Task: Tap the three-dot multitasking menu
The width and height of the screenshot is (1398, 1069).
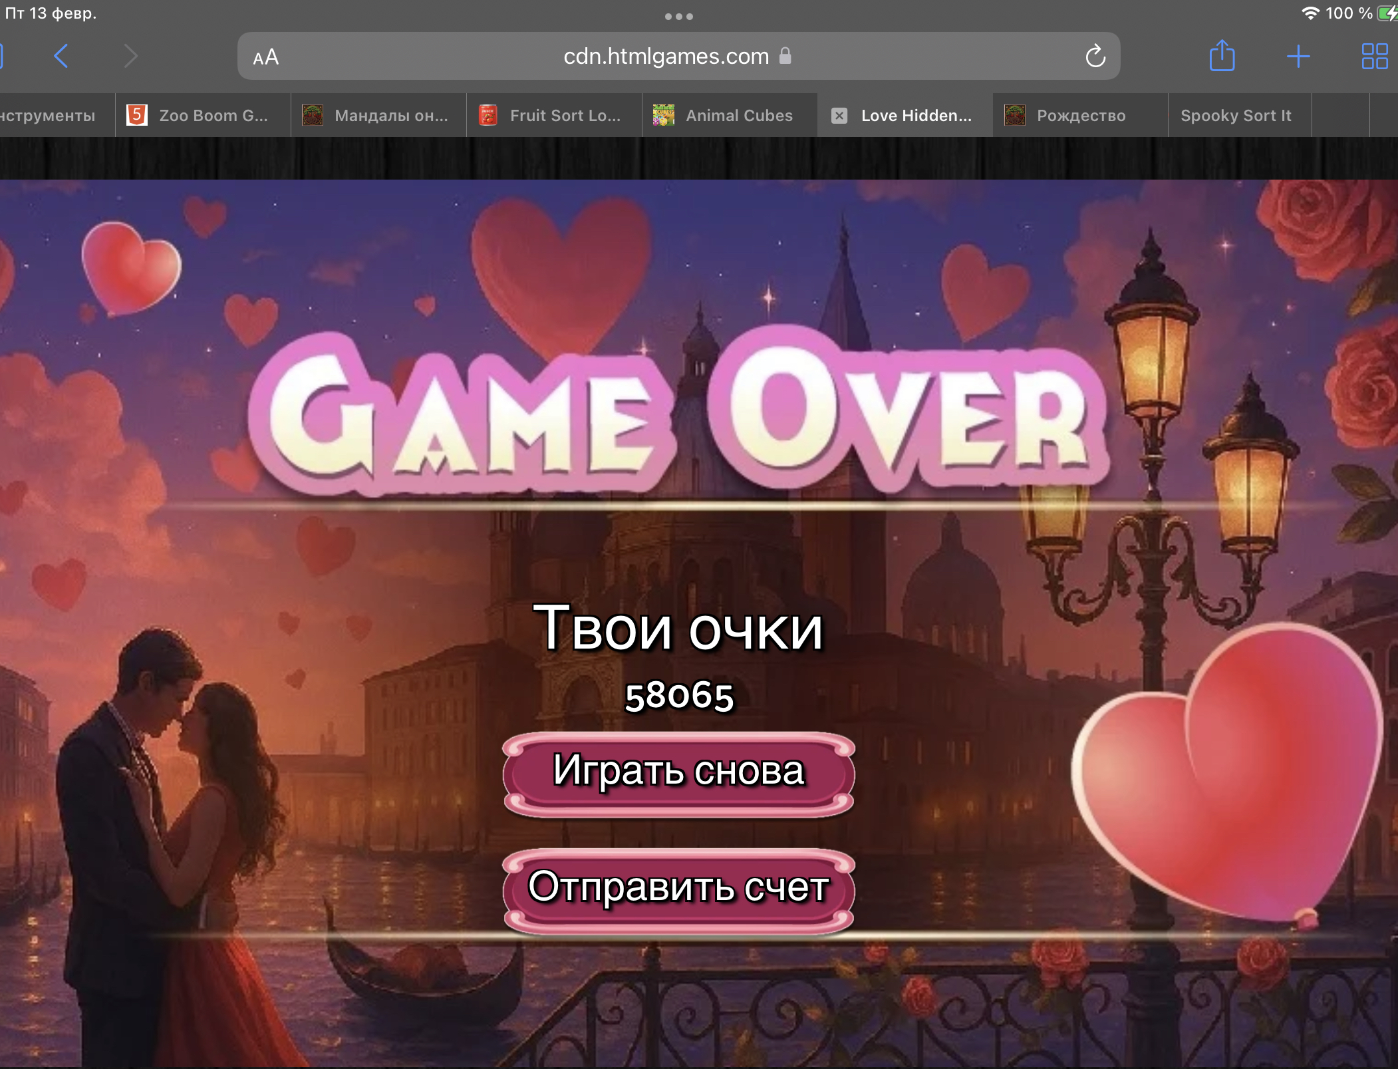Action: pos(679,17)
